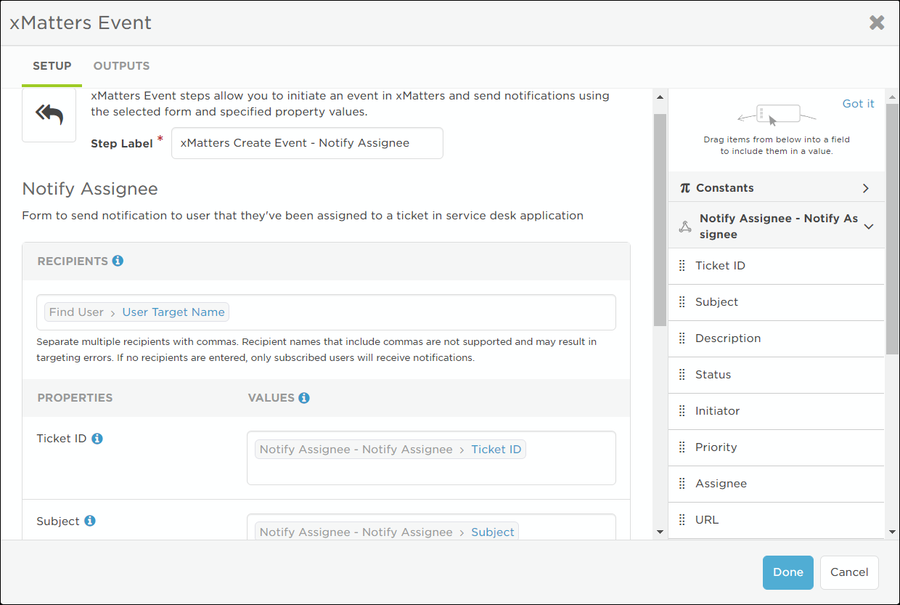Click the sidebar scroll up arrow
The image size is (900, 605).
point(892,97)
